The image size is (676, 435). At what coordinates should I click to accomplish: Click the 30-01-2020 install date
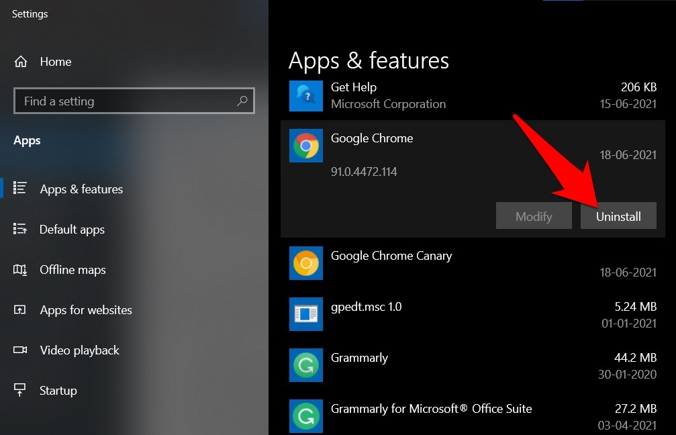pyautogui.click(x=627, y=374)
